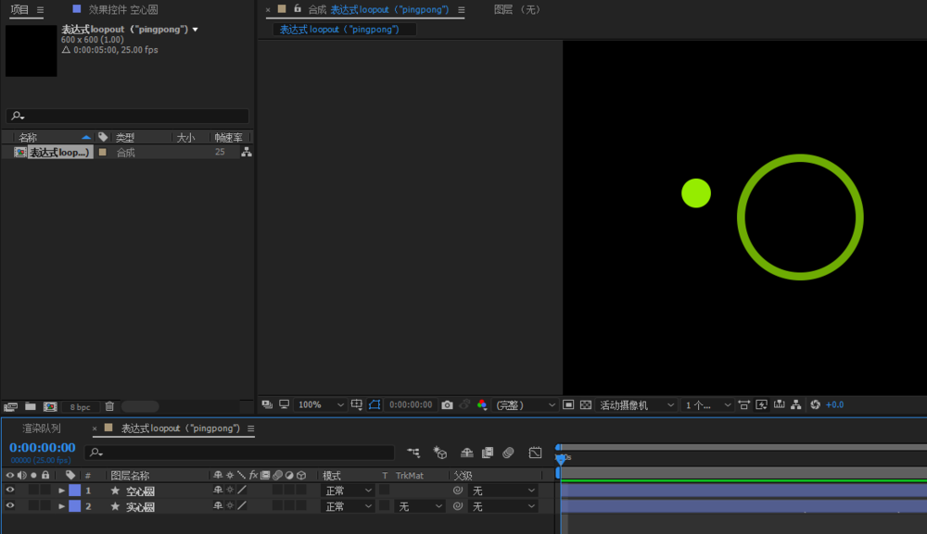Enable frame blending for the composition
927x534 pixels.
click(x=488, y=453)
